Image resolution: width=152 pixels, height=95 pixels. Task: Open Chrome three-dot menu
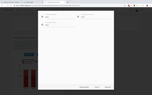[x=150, y=6]
